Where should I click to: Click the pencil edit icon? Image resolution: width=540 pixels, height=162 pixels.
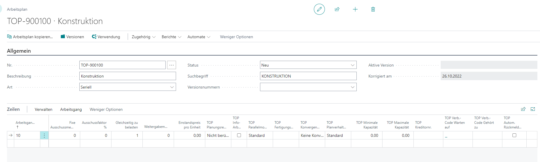[x=319, y=9]
